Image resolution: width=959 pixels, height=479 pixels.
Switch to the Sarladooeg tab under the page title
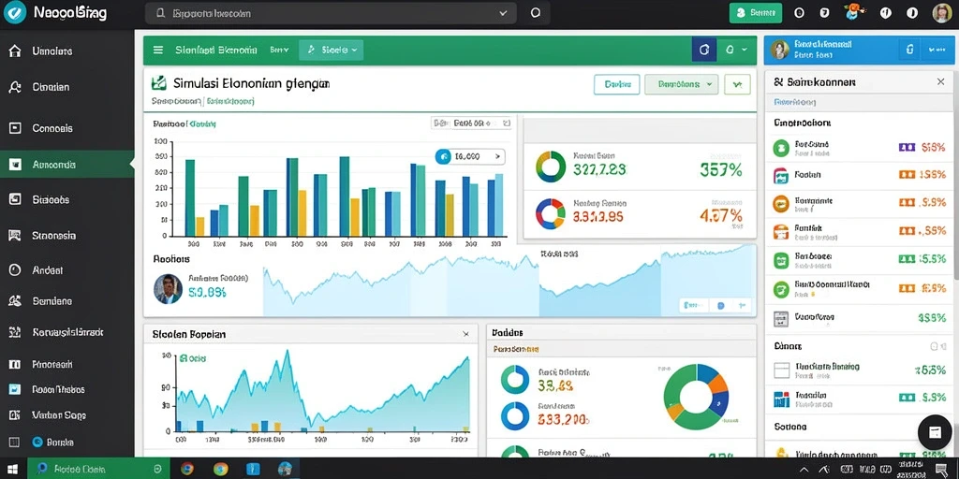pos(230,101)
